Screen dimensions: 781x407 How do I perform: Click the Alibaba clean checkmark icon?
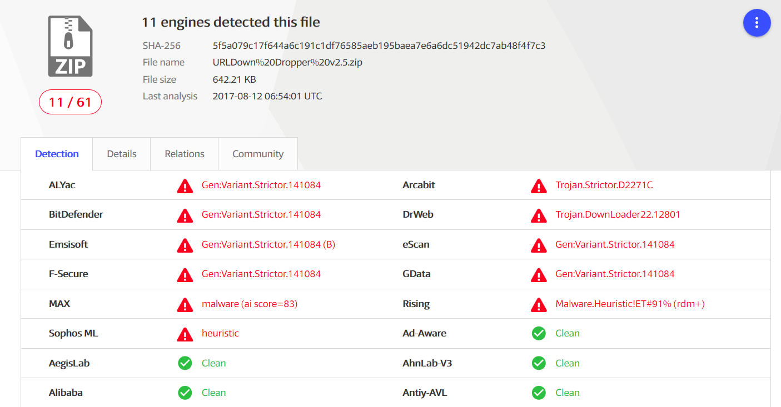(185, 393)
